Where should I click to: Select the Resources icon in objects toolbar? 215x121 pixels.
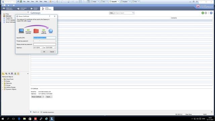(9, 74)
